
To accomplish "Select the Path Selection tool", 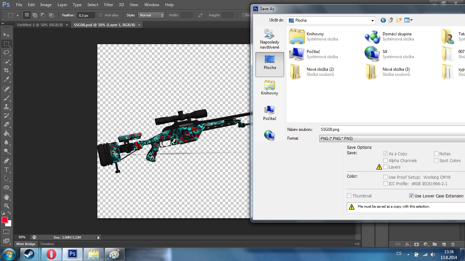I will point(6,178).
